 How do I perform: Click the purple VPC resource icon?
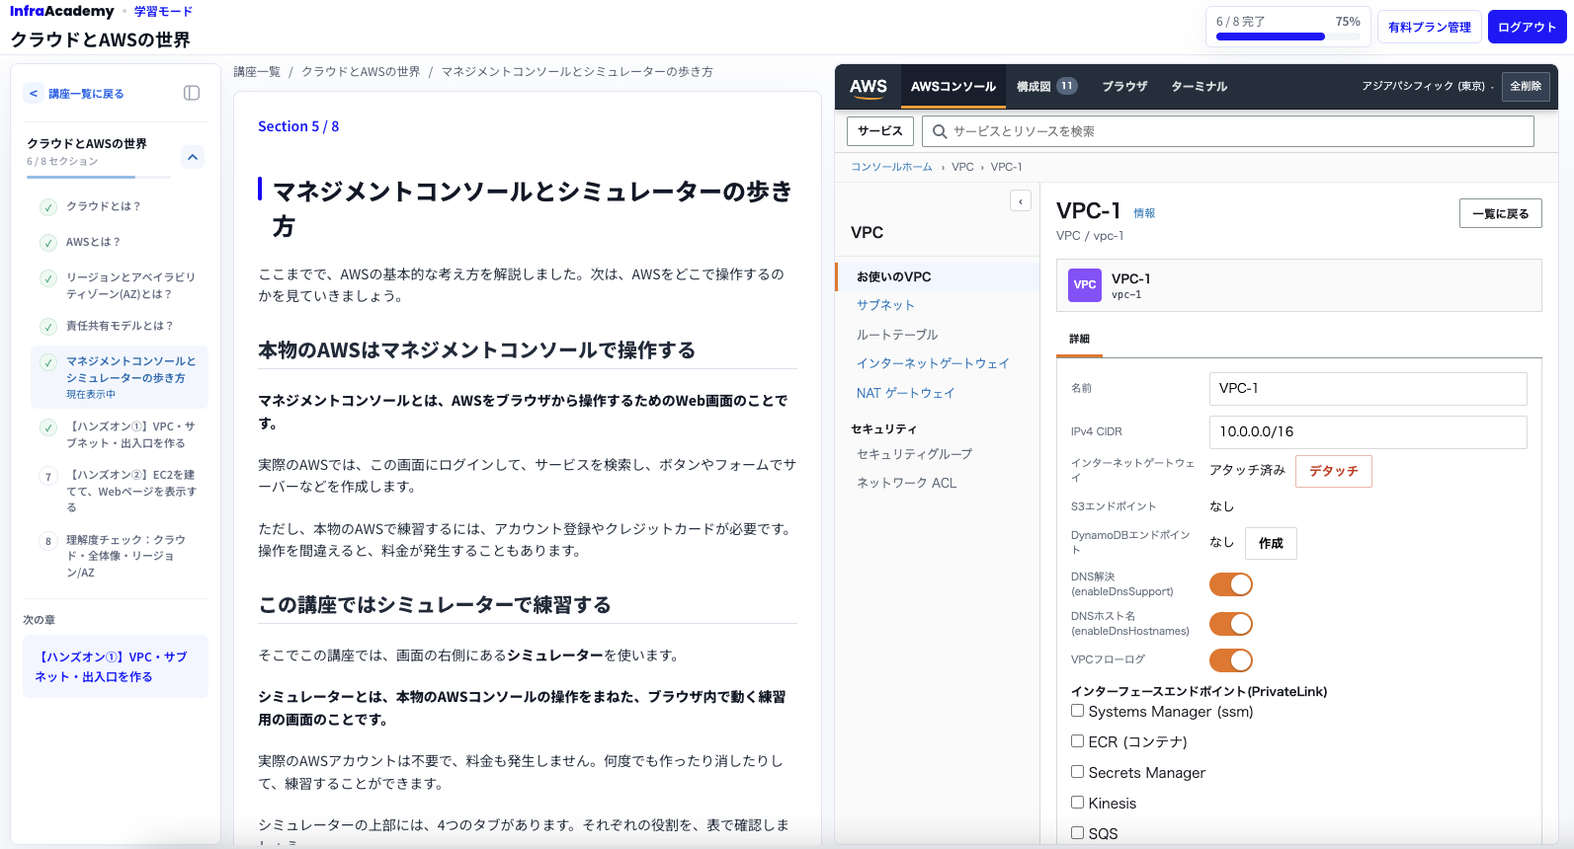1085,285
